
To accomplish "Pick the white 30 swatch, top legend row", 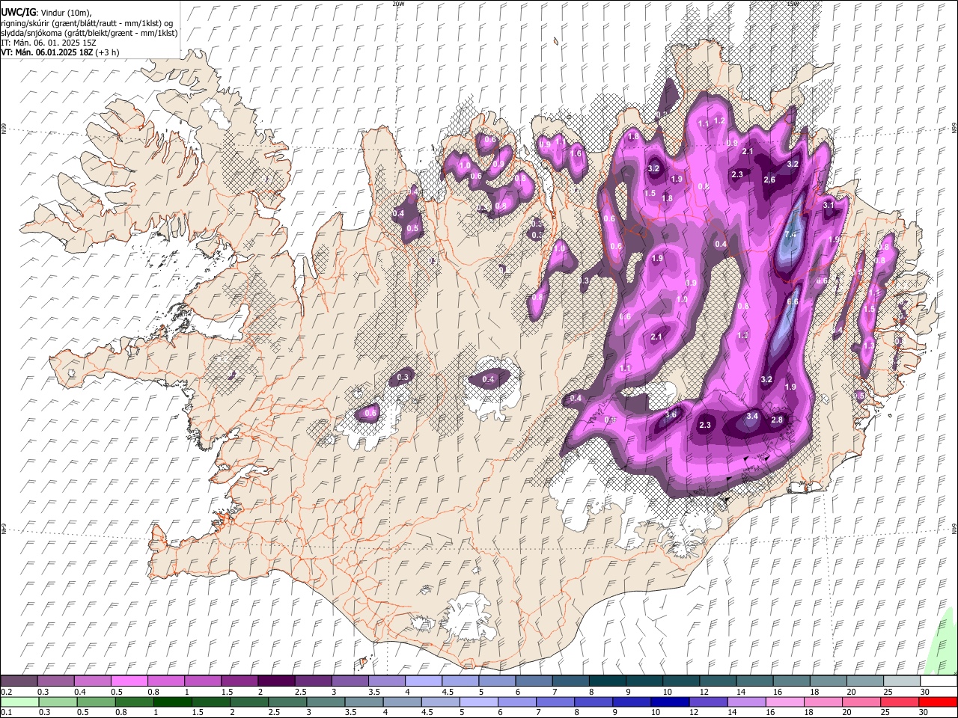I will [x=939, y=681].
